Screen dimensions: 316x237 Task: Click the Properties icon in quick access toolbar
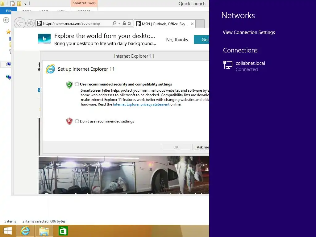[x=13, y=4]
